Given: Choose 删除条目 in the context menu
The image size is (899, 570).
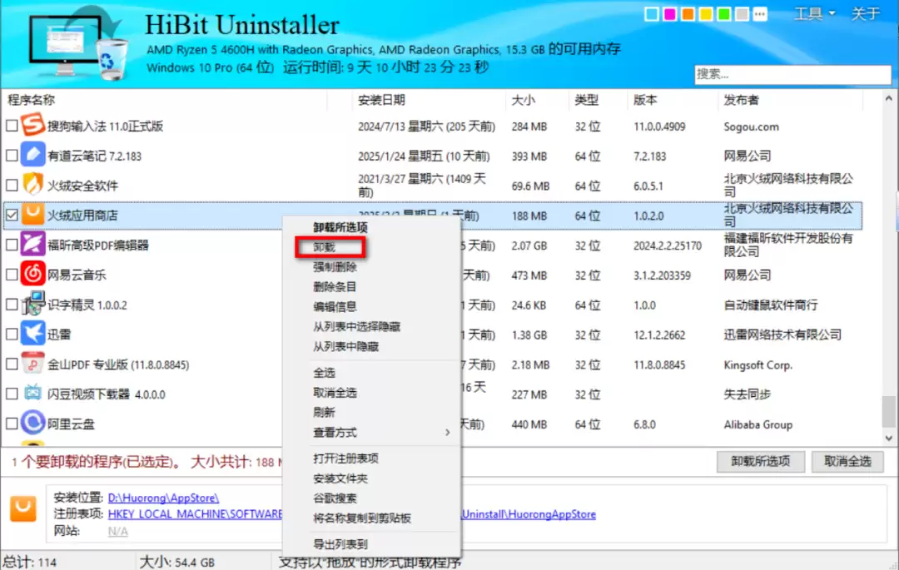Looking at the screenshot, I should [335, 287].
